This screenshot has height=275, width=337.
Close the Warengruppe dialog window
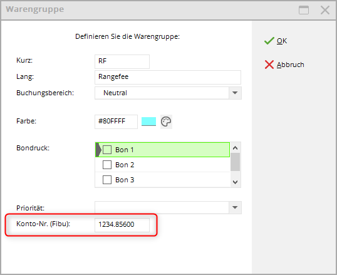(324, 10)
